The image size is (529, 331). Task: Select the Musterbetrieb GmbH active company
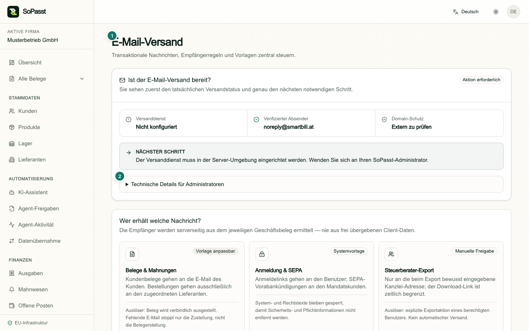(x=33, y=40)
